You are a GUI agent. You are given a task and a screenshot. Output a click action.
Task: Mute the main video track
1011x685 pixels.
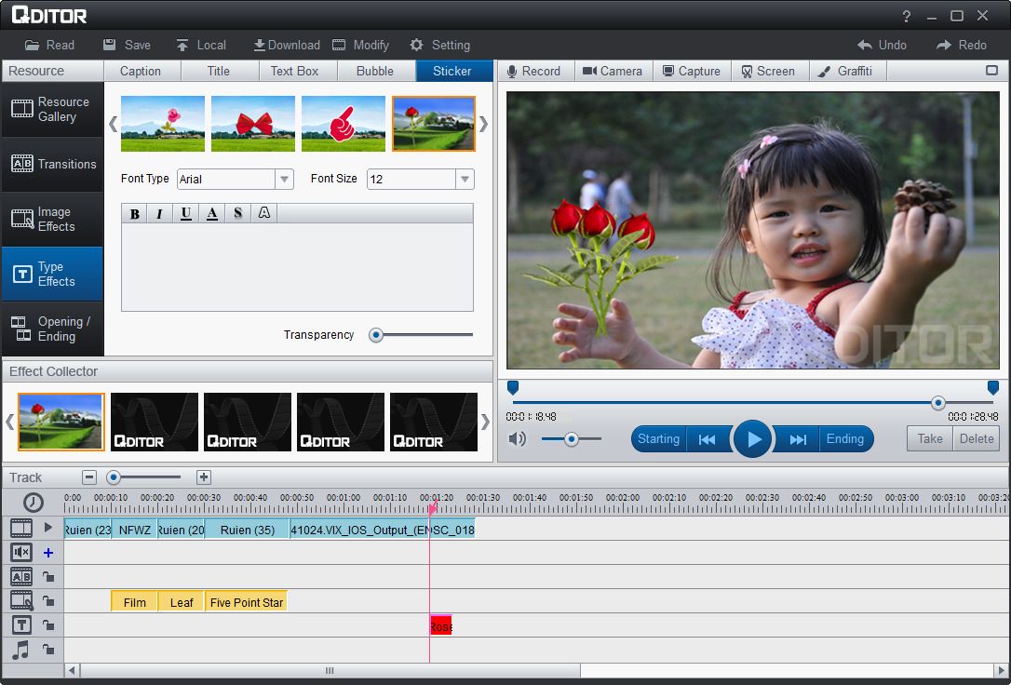(x=20, y=552)
